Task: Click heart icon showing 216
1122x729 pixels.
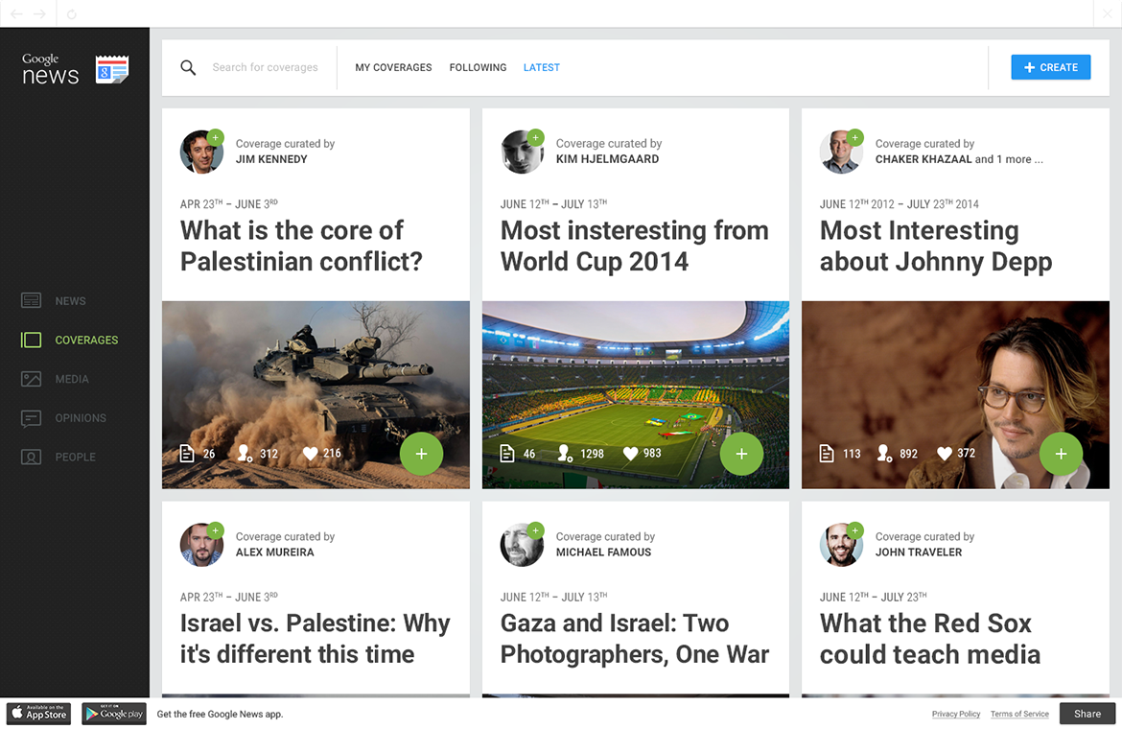Action: (310, 453)
